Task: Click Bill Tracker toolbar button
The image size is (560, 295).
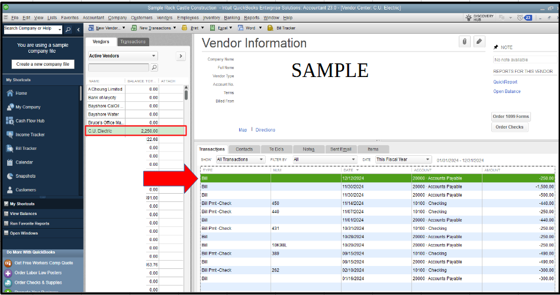Action: (281, 28)
